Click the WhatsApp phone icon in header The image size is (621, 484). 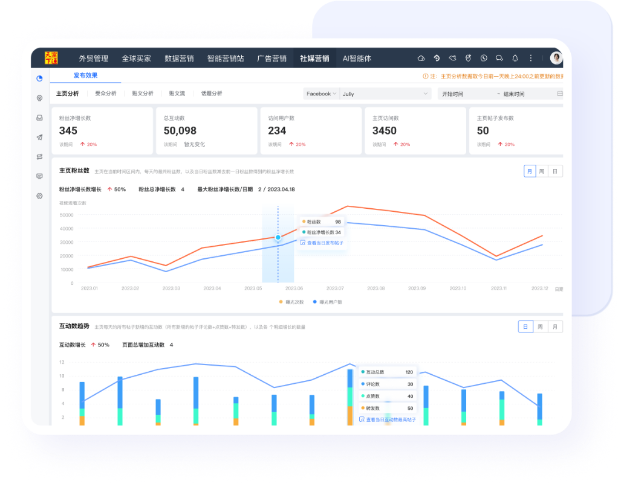pos(484,59)
